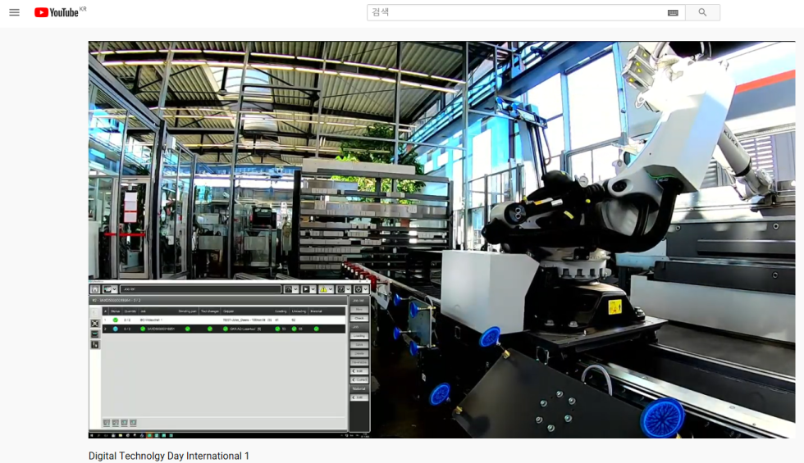804x463 pixels.
Task: Click fourth icon in bottom job toolbar
Action: point(133,423)
